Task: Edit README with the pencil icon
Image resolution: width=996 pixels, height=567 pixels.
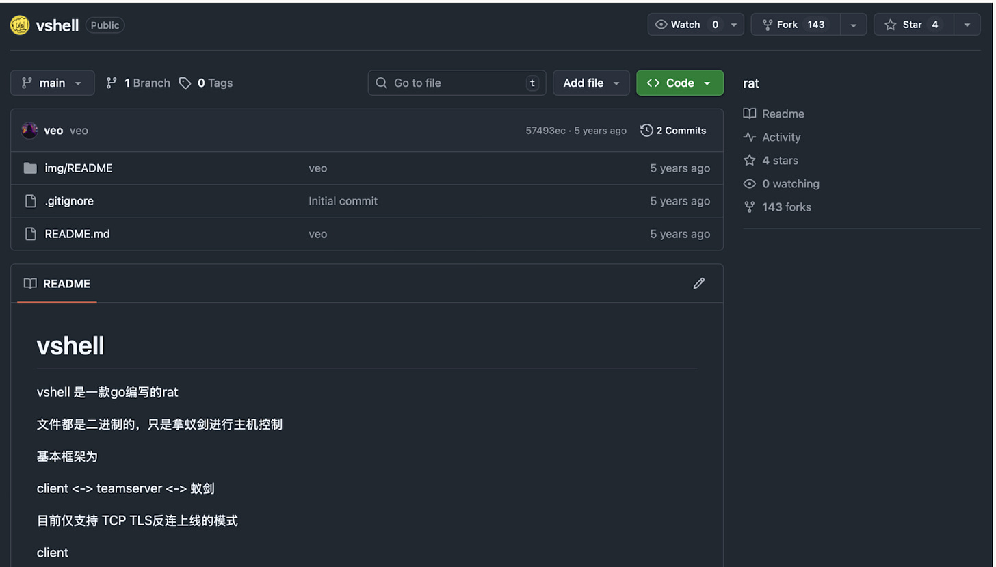Action: [x=698, y=283]
